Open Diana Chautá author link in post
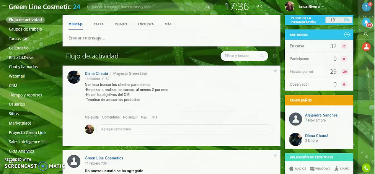Screen dimensions: 375x174 [x=96, y=73]
